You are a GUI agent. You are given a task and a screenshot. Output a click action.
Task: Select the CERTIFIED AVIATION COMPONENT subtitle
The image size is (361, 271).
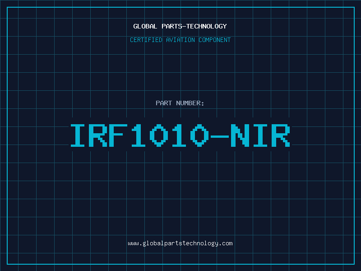[x=180, y=40]
